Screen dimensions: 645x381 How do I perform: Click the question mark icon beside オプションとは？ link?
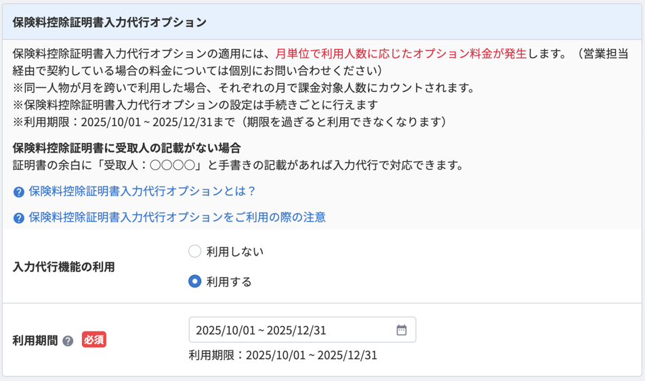pos(18,192)
